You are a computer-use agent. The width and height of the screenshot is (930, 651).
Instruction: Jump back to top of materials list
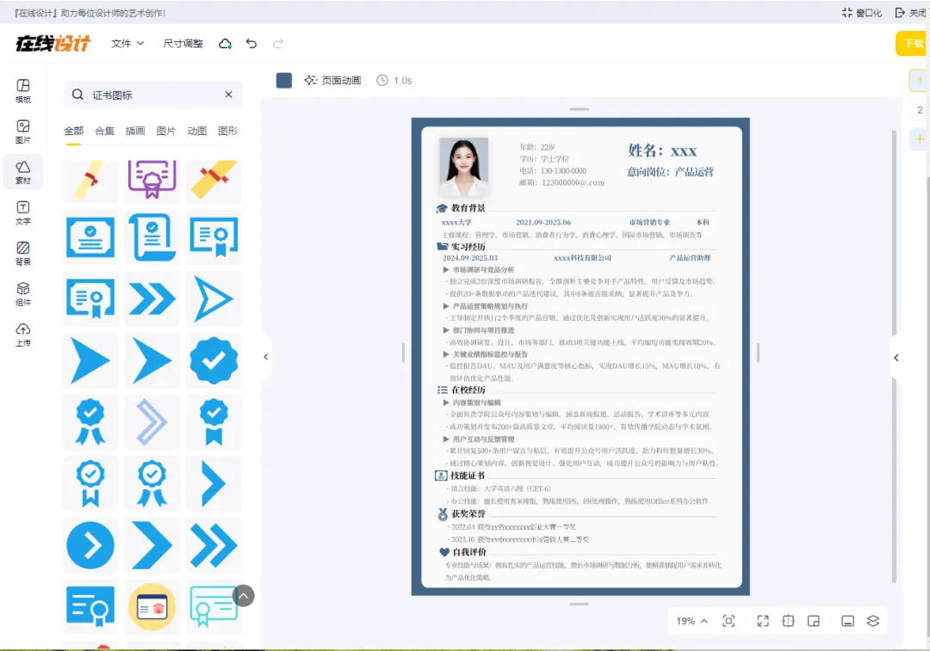(244, 596)
